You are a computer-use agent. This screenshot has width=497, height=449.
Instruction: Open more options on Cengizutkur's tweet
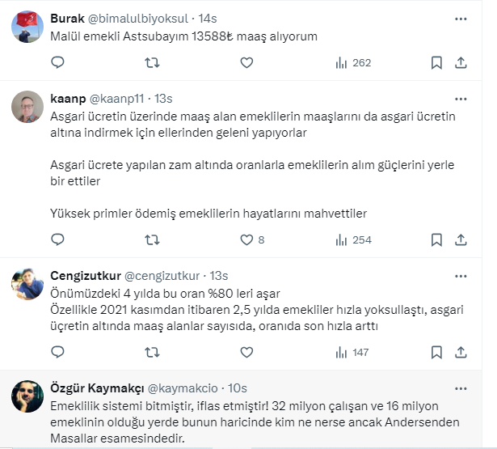click(460, 275)
